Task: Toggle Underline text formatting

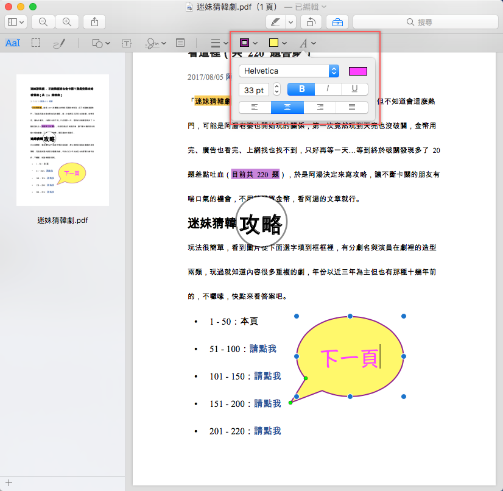Action: [354, 89]
